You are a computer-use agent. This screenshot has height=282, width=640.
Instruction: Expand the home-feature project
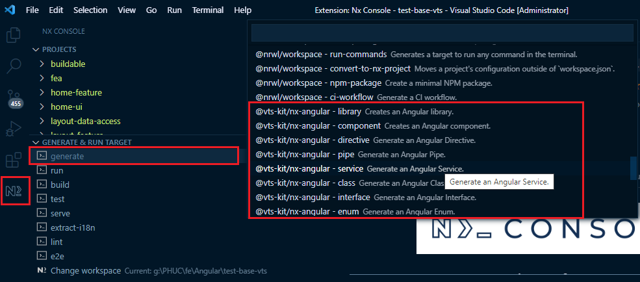pyautogui.click(x=42, y=93)
